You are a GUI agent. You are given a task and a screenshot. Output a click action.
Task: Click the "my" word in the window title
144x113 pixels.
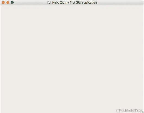click(67, 3)
